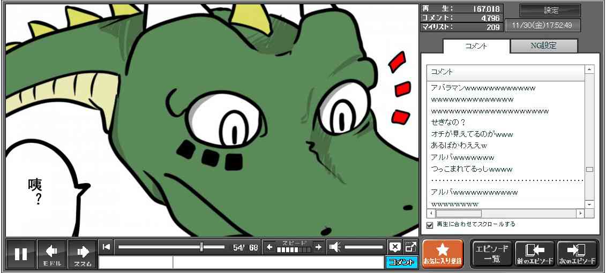Switch to the NG設定 tab
This screenshot has height=273, width=606.
pos(543,46)
